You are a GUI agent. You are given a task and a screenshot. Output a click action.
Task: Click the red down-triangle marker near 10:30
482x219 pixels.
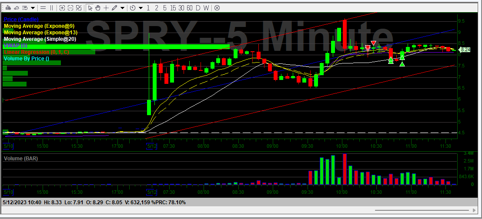point(374,43)
